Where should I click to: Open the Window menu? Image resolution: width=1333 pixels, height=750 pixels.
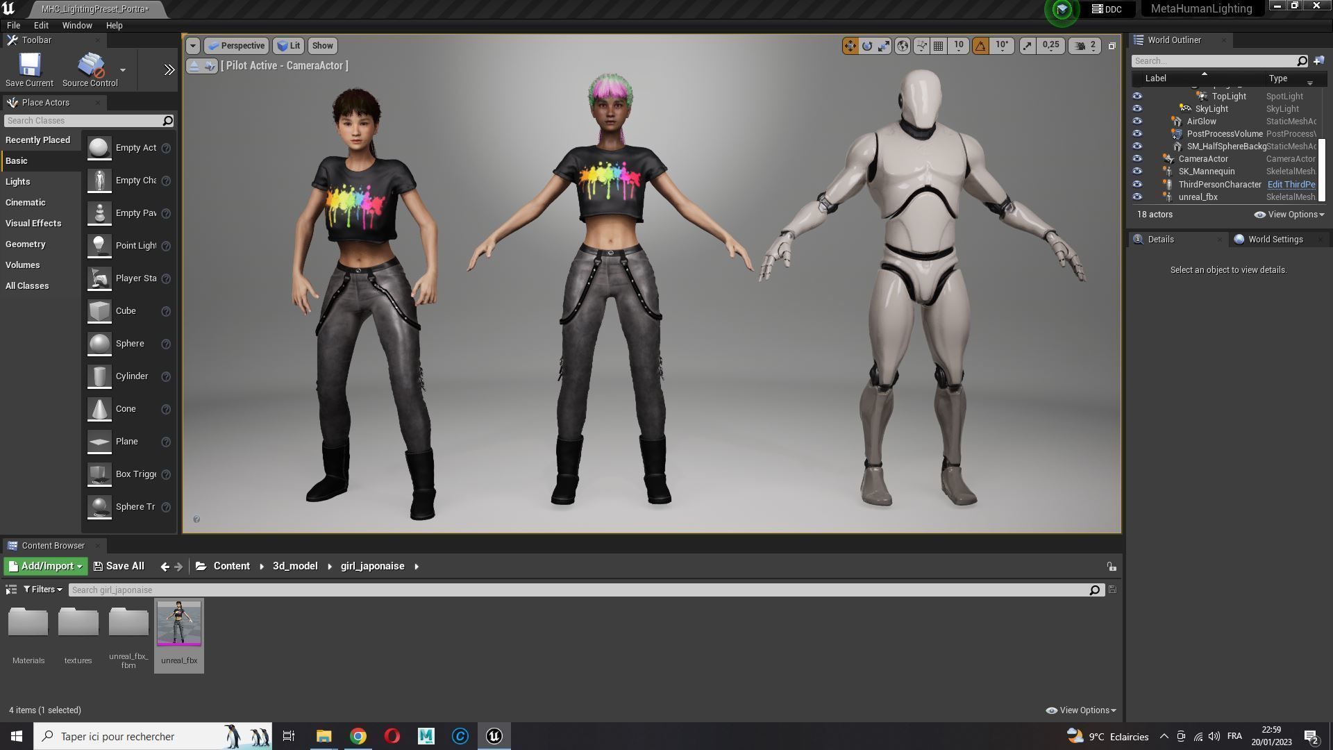tap(76, 26)
